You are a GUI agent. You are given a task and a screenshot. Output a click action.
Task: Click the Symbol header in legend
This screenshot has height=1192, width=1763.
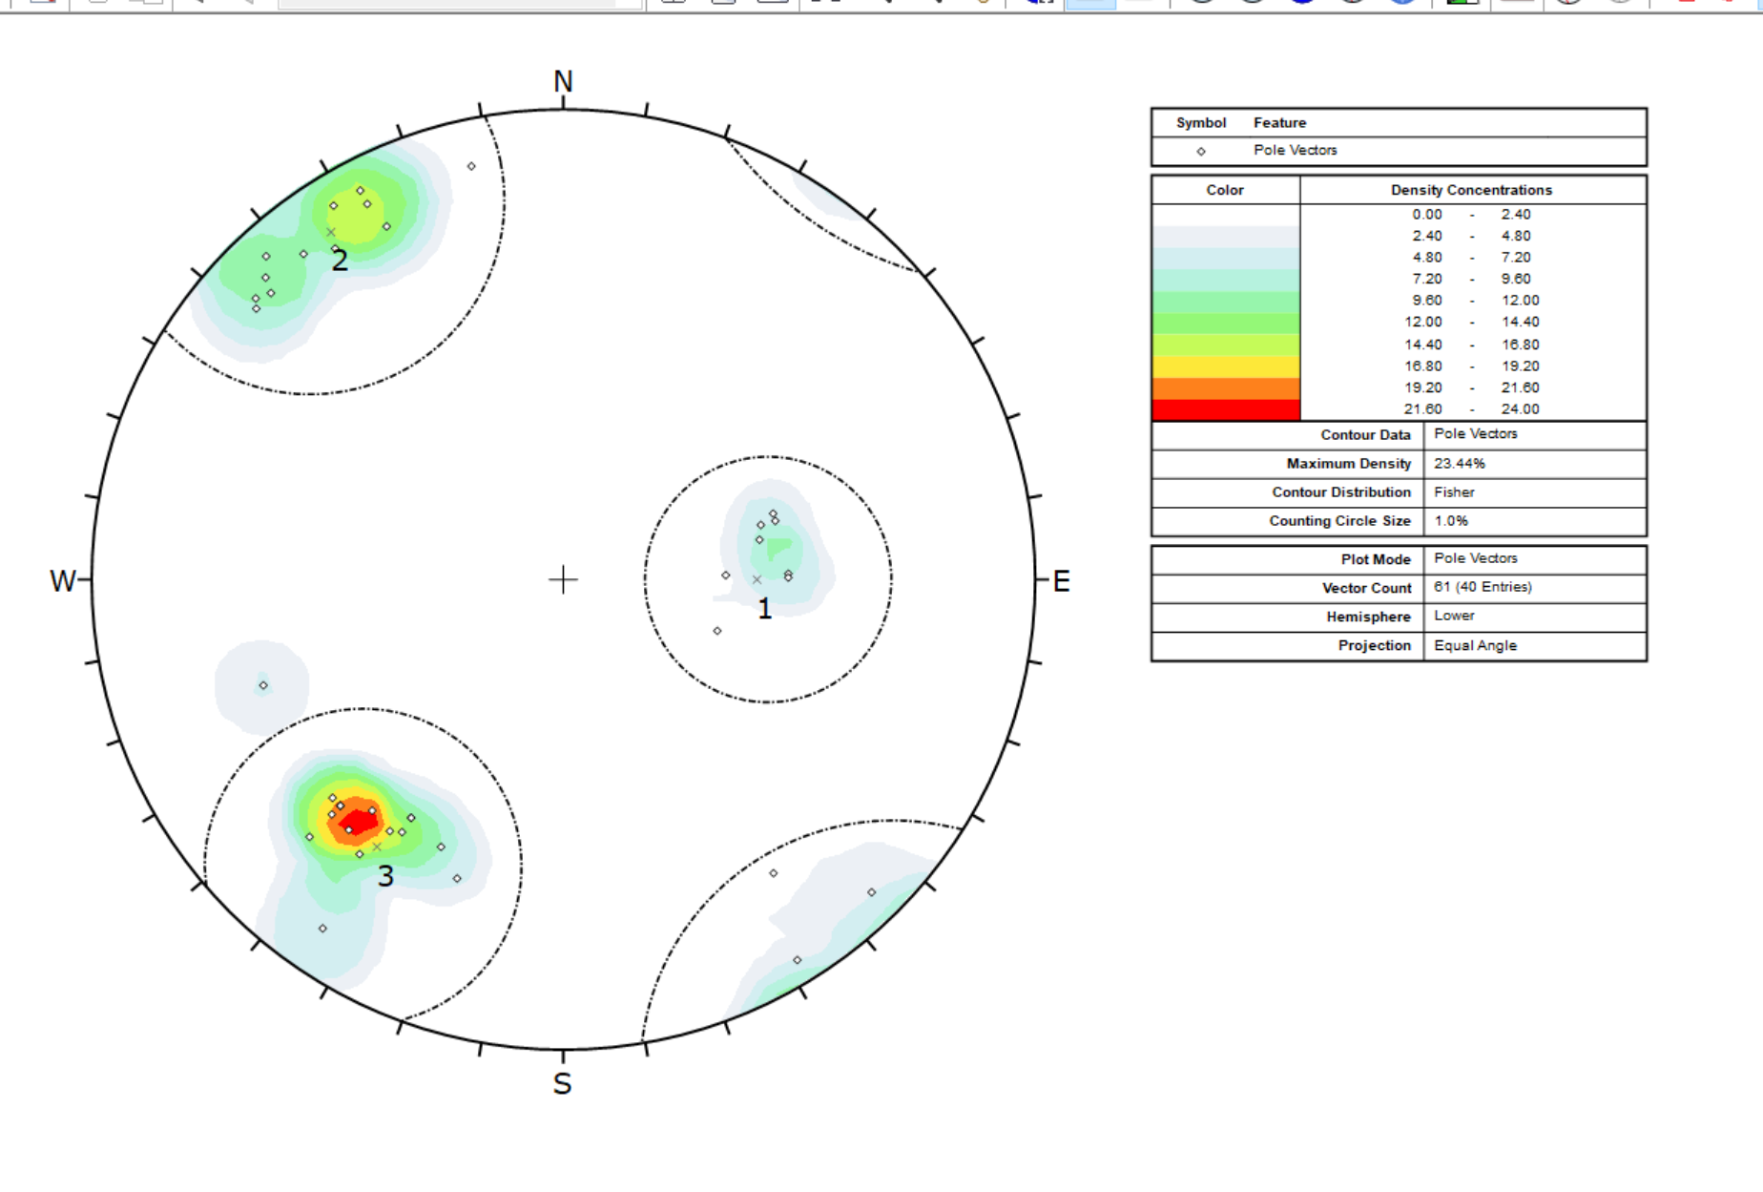pyautogui.click(x=1201, y=123)
